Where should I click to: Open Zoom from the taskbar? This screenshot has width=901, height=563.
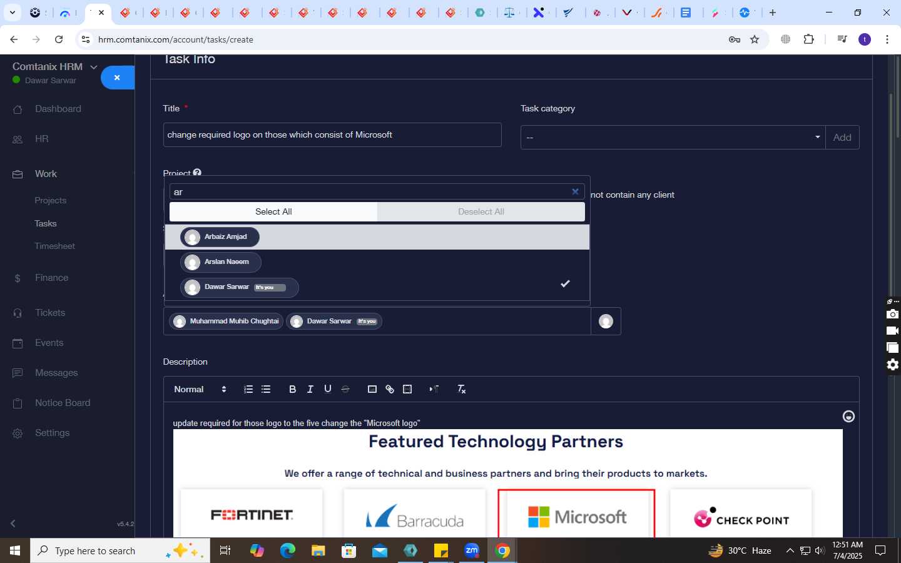coord(472,550)
